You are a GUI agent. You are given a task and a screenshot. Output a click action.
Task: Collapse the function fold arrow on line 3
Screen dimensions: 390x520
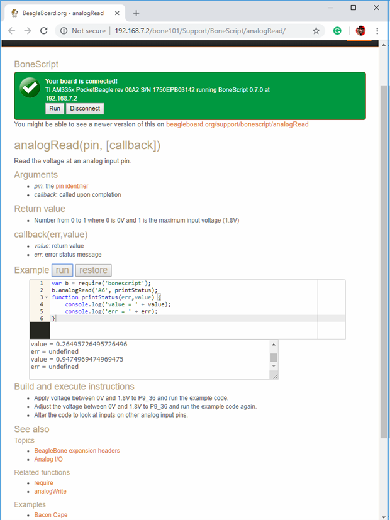[x=47, y=297]
